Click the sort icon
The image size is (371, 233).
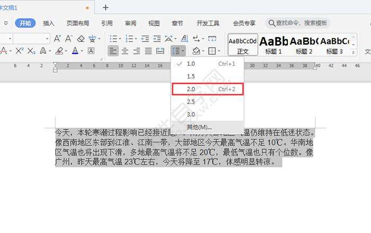tap(184, 38)
